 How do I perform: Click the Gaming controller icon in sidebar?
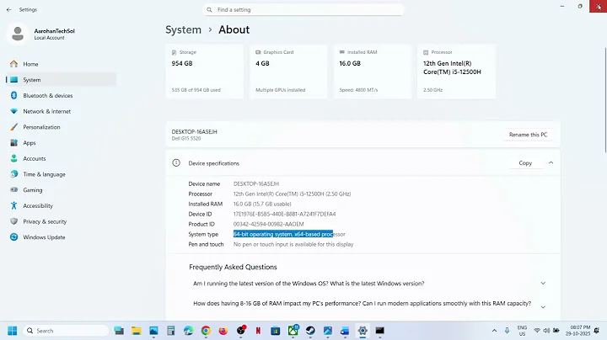(x=14, y=189)
